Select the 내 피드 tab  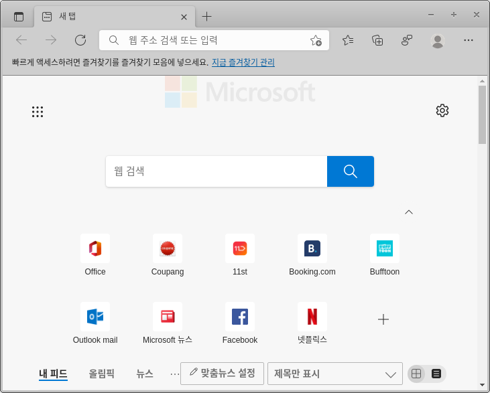(53, 374)
